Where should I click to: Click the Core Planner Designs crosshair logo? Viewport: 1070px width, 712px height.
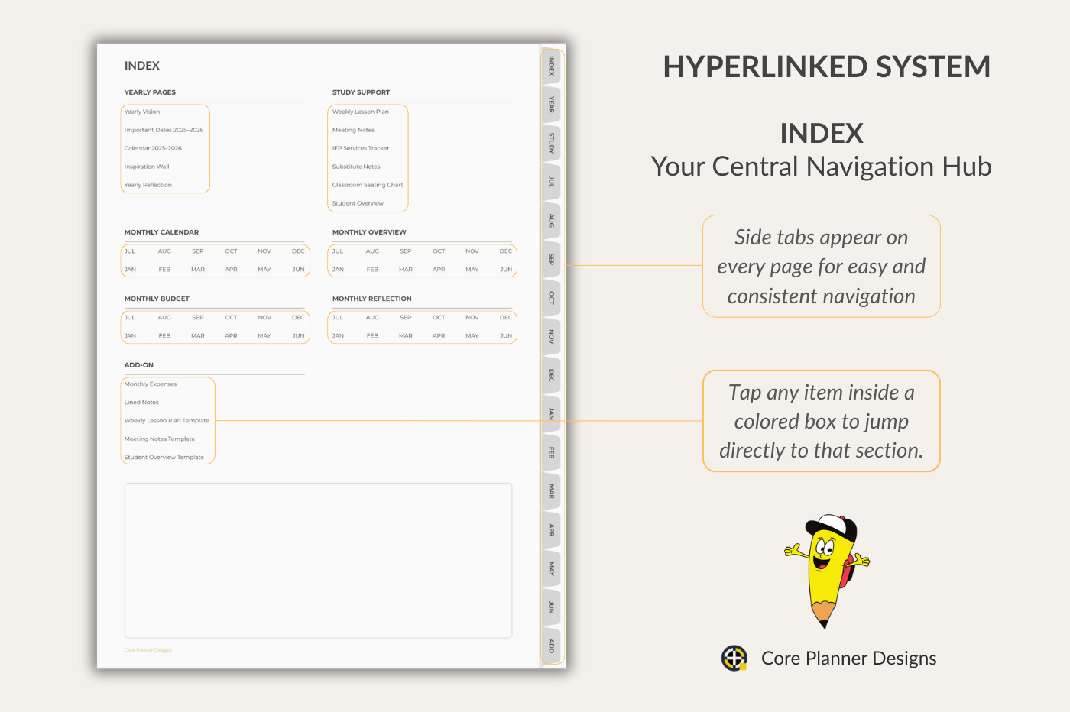click(x=734, y=658)
